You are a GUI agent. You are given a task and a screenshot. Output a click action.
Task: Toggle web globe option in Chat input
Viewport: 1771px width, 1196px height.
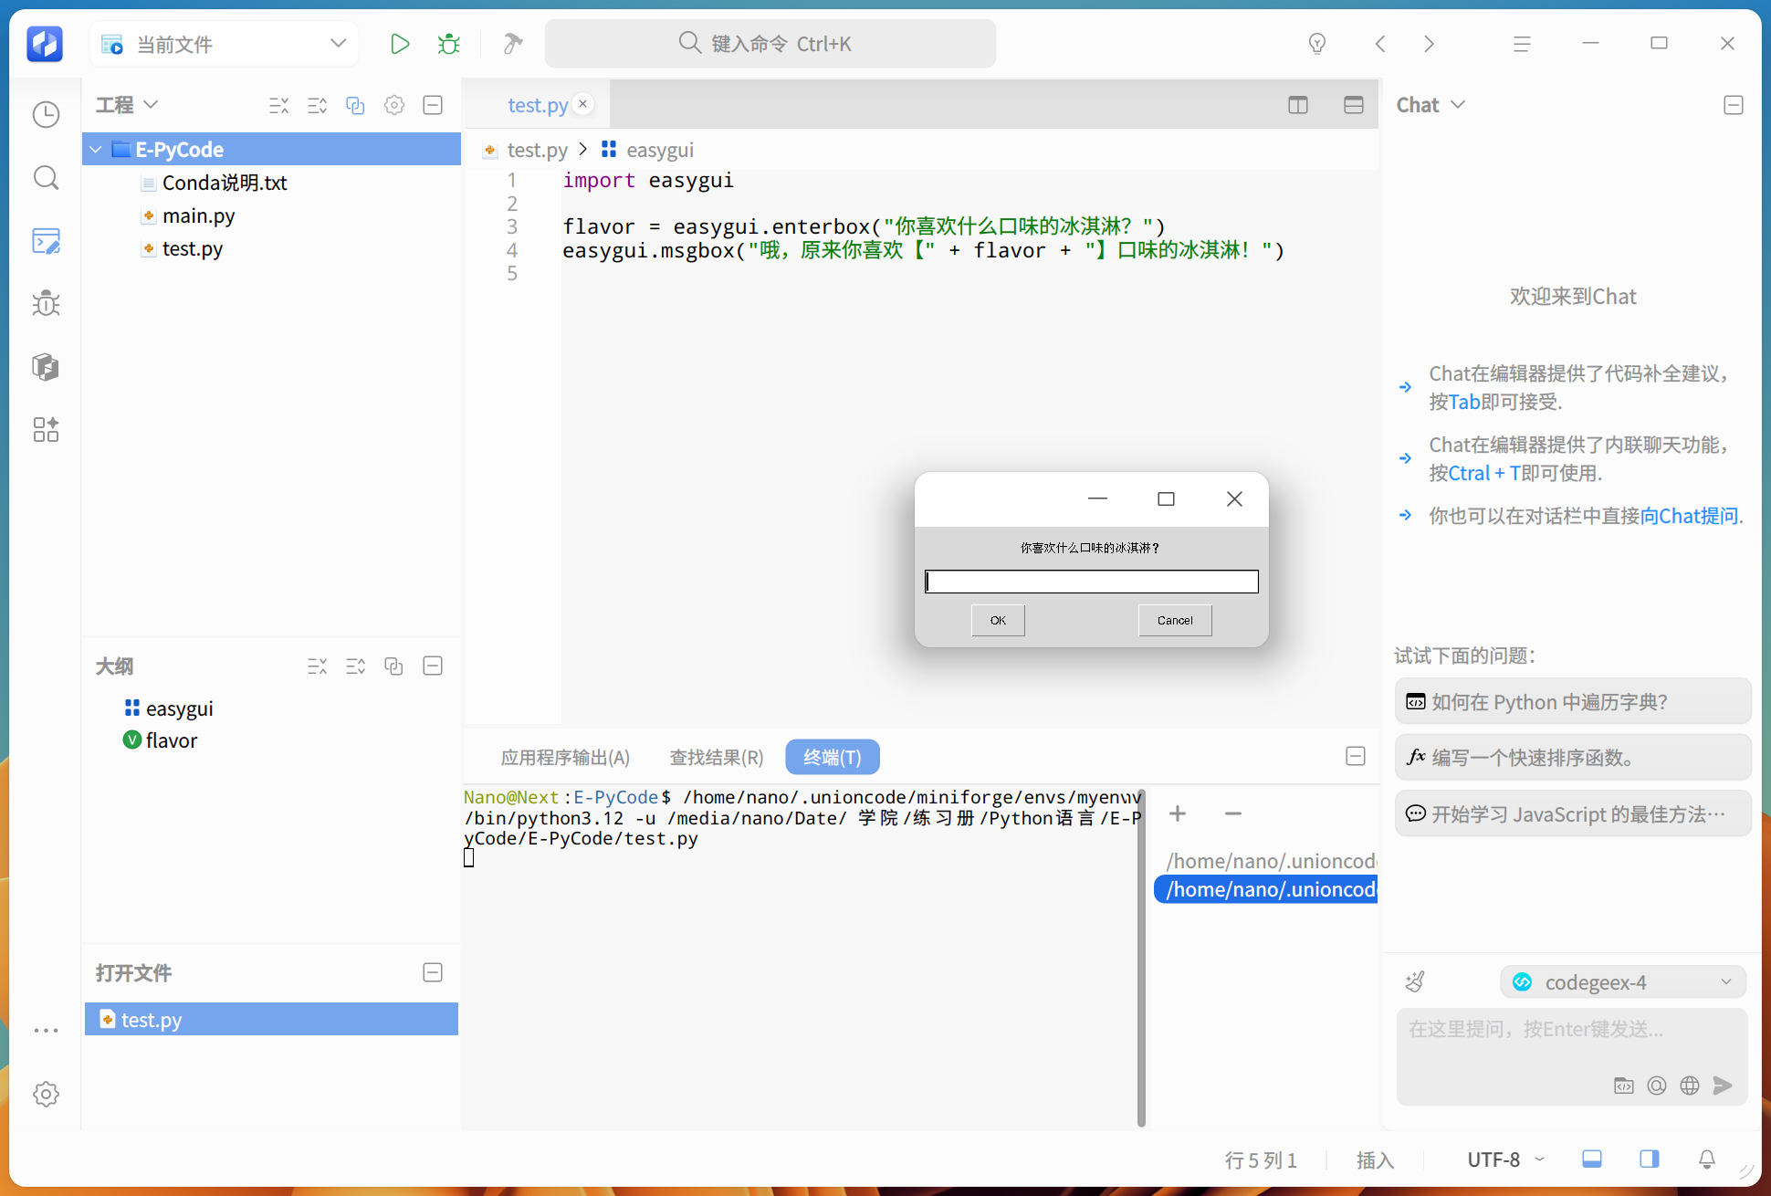(1690, 1086)
